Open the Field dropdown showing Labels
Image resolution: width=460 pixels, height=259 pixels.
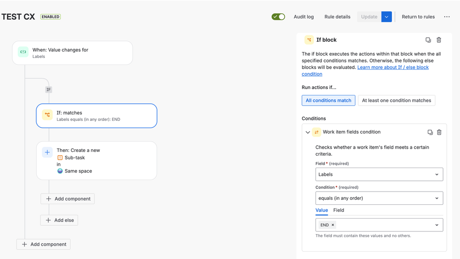pyautogui.click(x=379, y=175)
